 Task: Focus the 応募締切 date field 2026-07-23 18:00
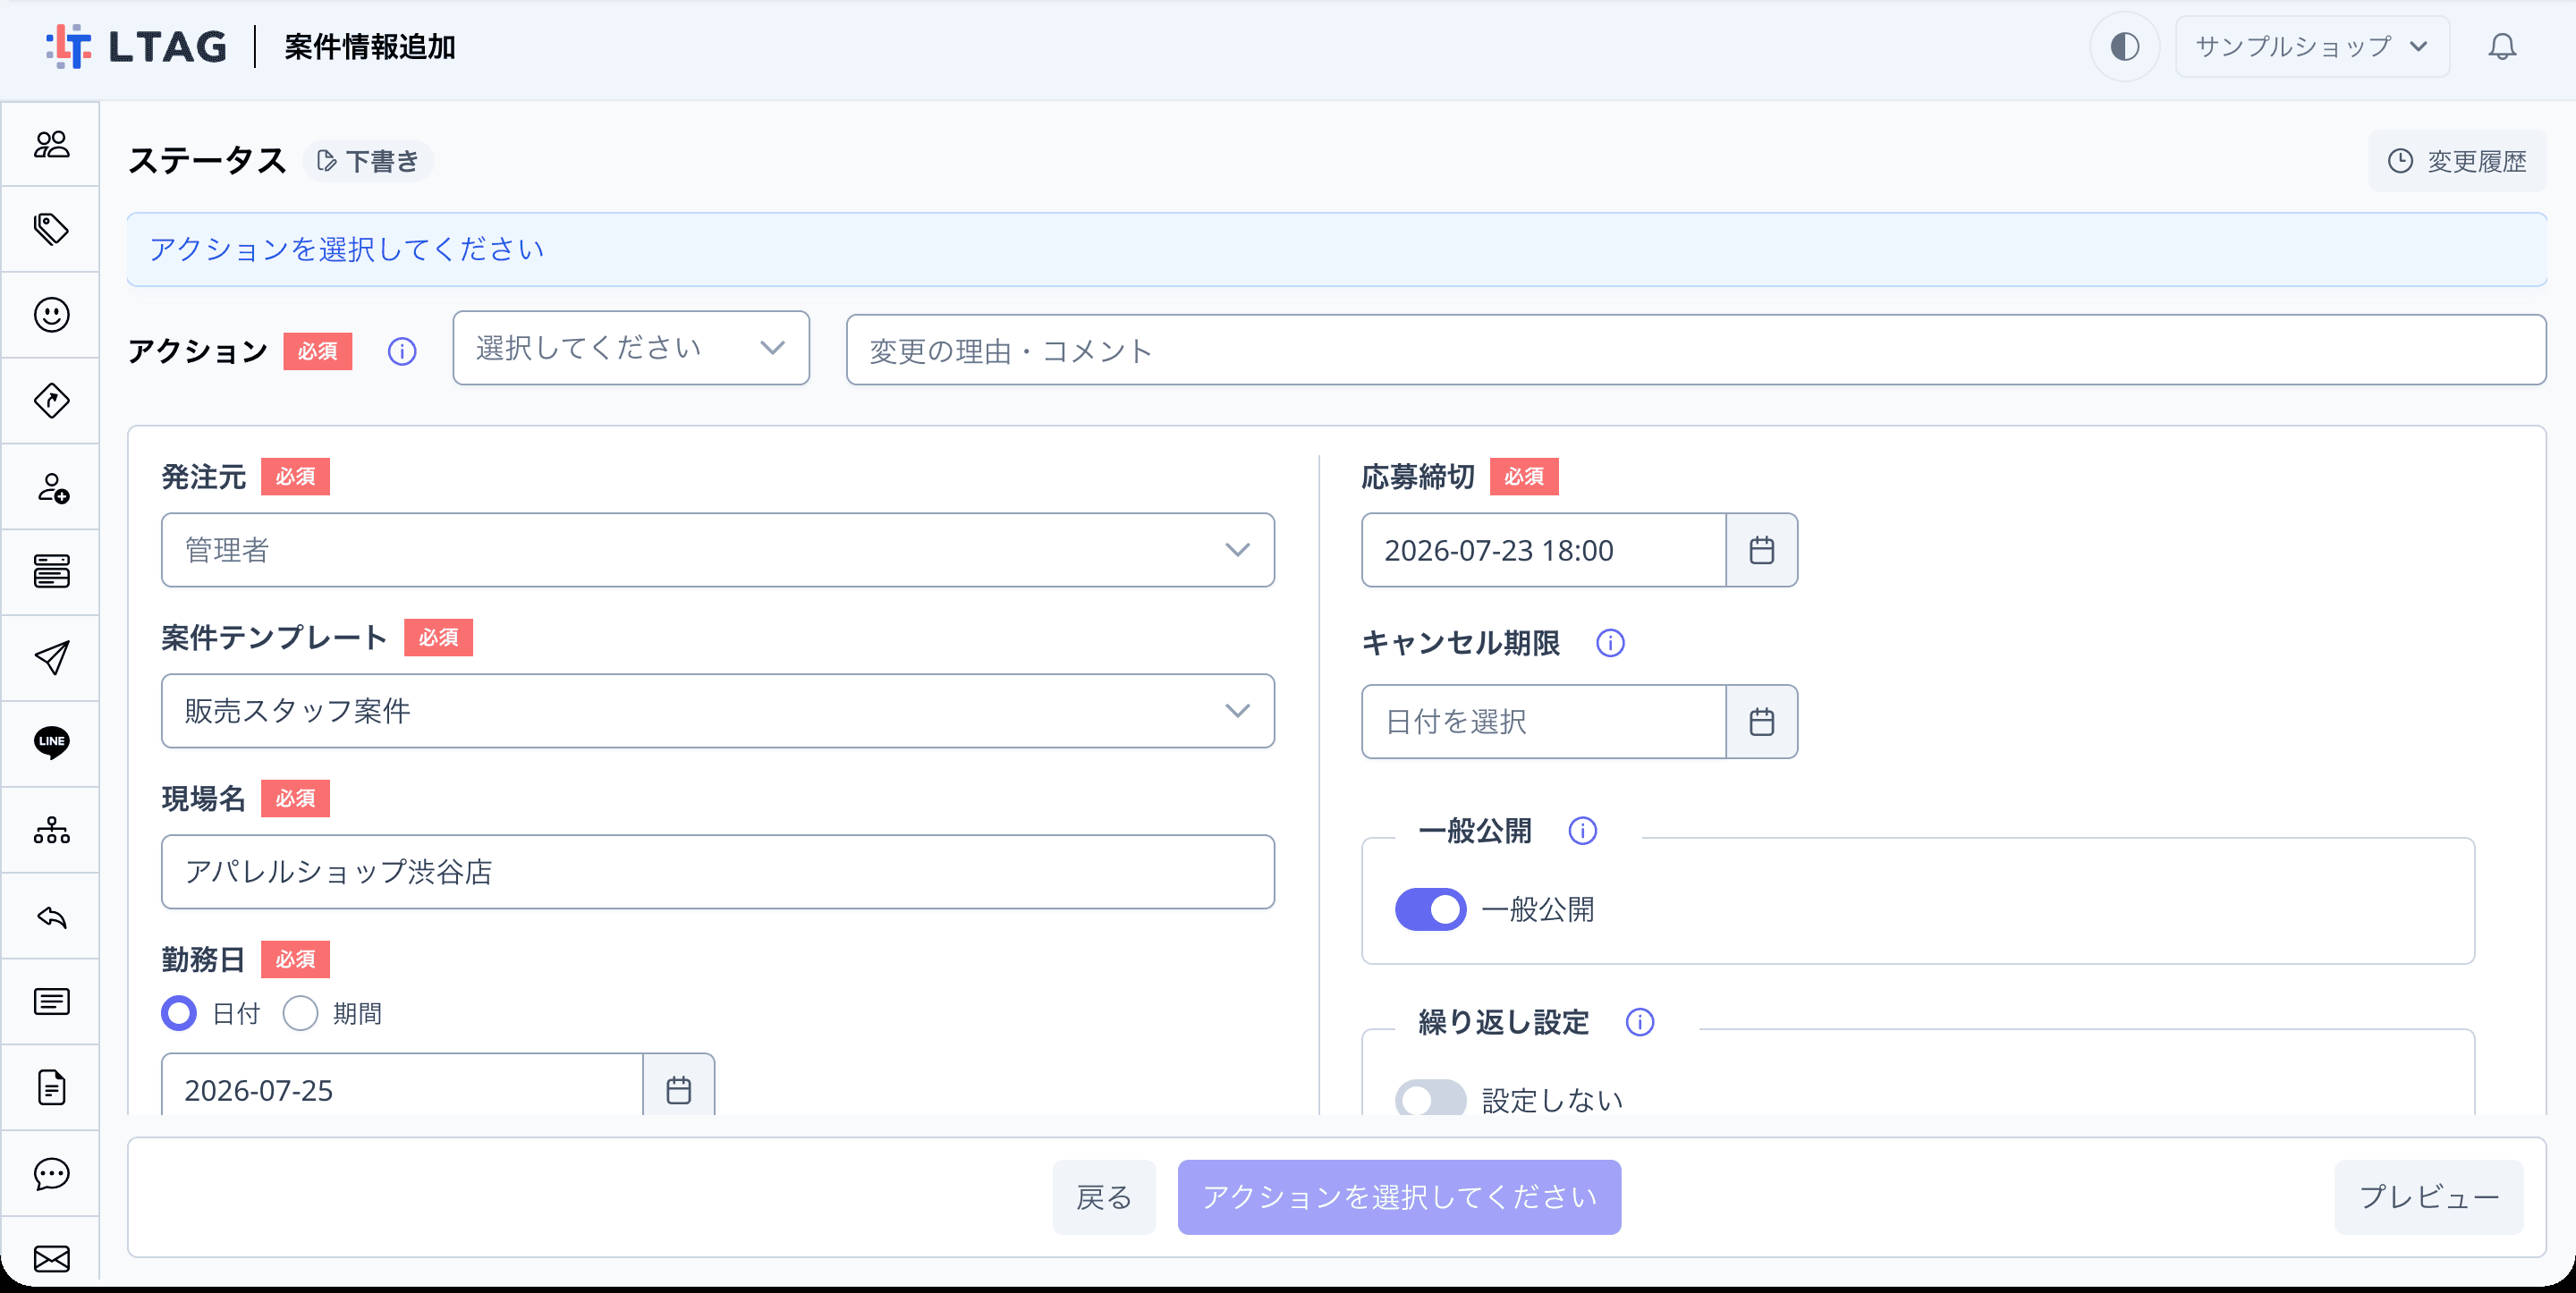pyautogui.click(x=1543, y=550)
